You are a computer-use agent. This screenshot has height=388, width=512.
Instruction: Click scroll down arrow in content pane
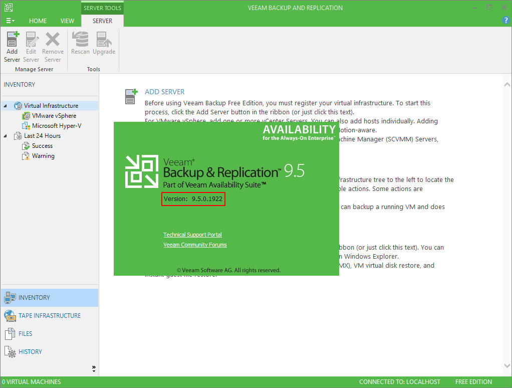coord(507,365)
